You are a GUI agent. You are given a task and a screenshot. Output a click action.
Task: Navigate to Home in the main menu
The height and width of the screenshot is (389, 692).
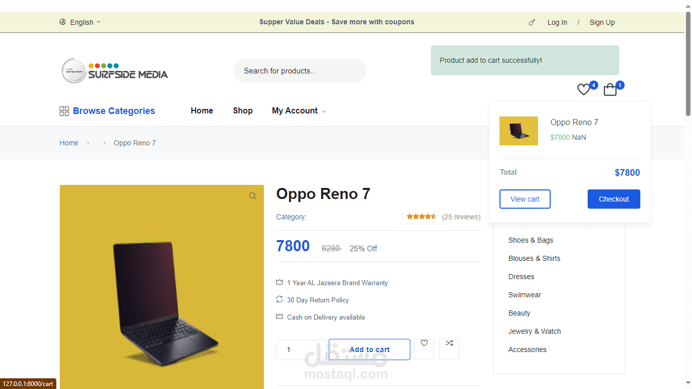point(202,111)
